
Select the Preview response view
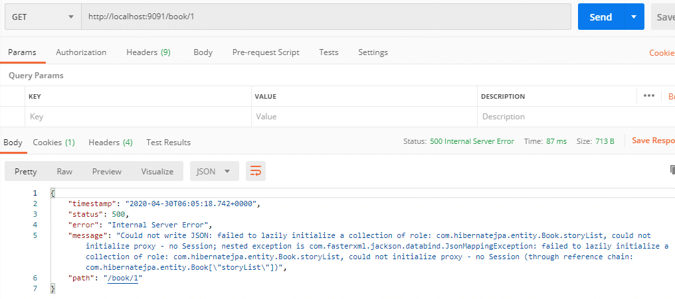[x=107, y=171]
